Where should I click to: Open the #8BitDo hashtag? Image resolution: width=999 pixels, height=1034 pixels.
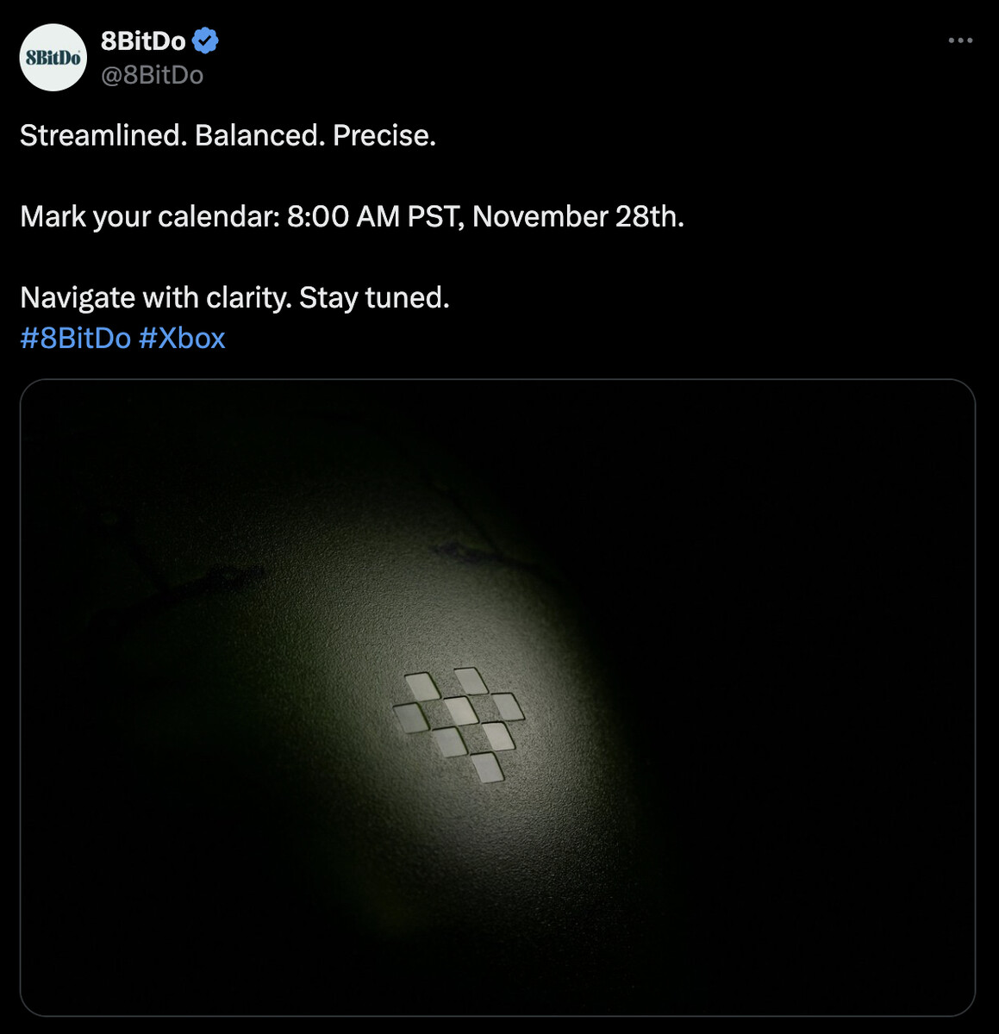[x=75, y=338]
